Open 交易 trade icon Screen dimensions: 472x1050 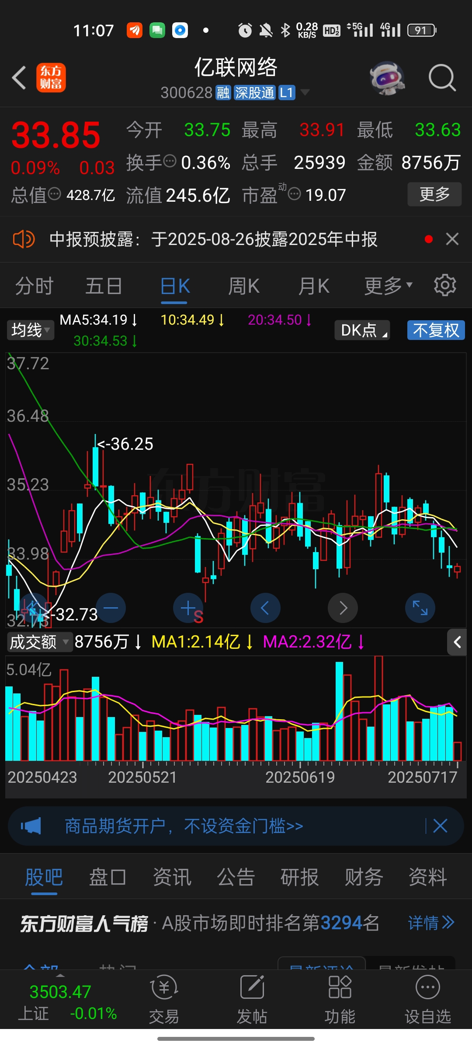164,1000
